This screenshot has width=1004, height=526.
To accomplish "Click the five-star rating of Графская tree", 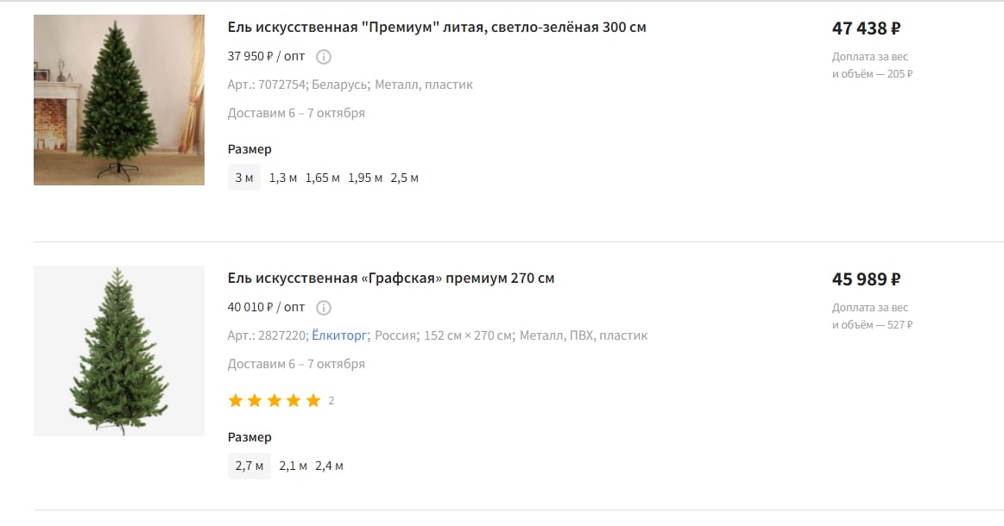I will (x=274, y=401).
